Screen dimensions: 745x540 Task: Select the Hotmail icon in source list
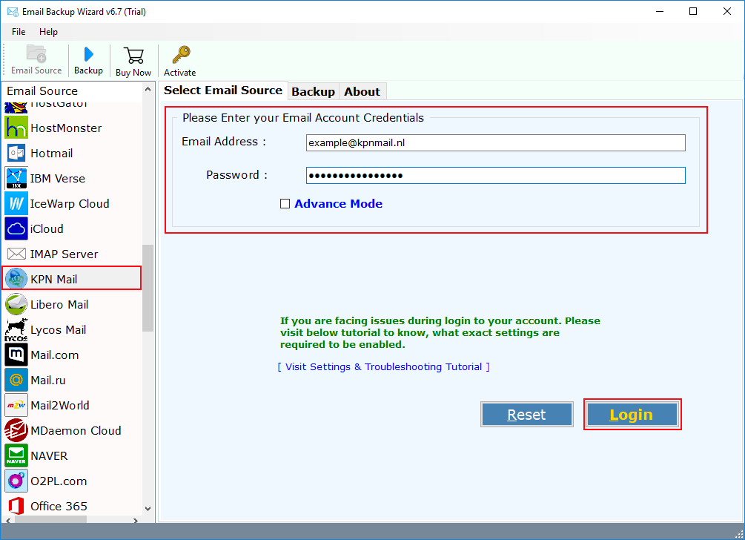[16, 153]
